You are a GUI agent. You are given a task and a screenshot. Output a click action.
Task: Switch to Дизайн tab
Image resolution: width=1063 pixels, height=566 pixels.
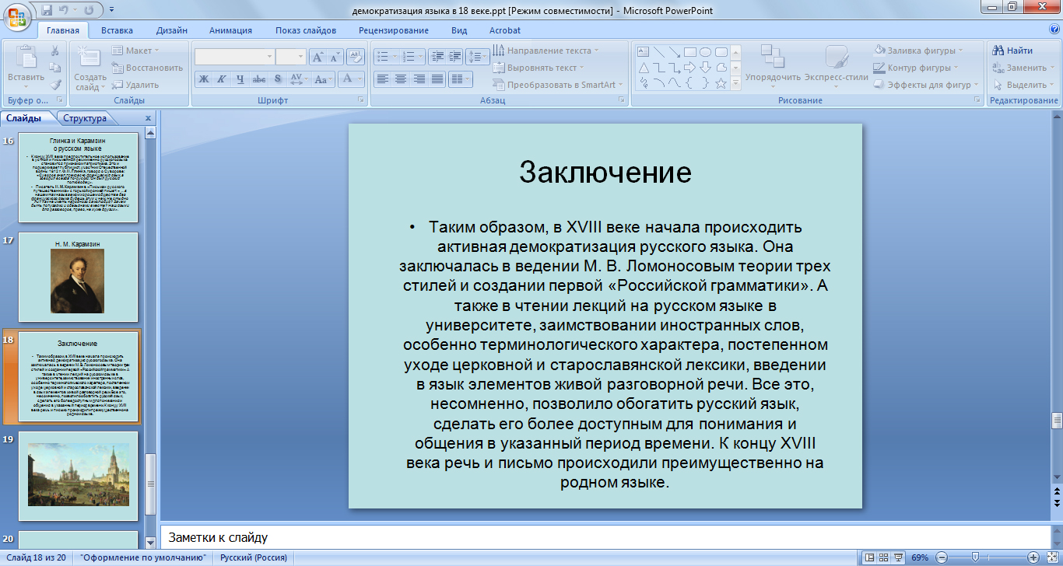(171, 30)
